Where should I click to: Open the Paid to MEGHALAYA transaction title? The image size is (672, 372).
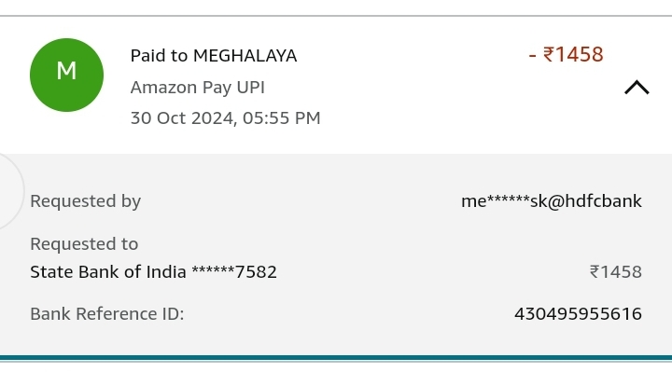[x=214, y=56]
